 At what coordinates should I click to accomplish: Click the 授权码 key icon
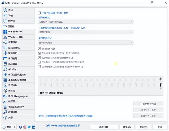5,101
